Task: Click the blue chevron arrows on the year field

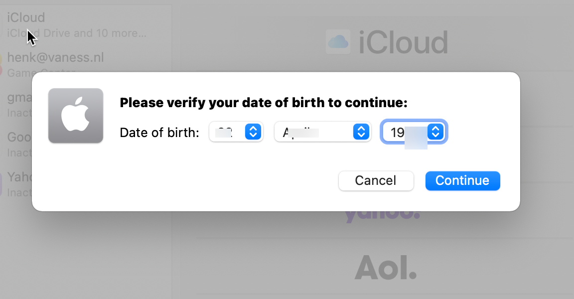Action: pos(435,132)
